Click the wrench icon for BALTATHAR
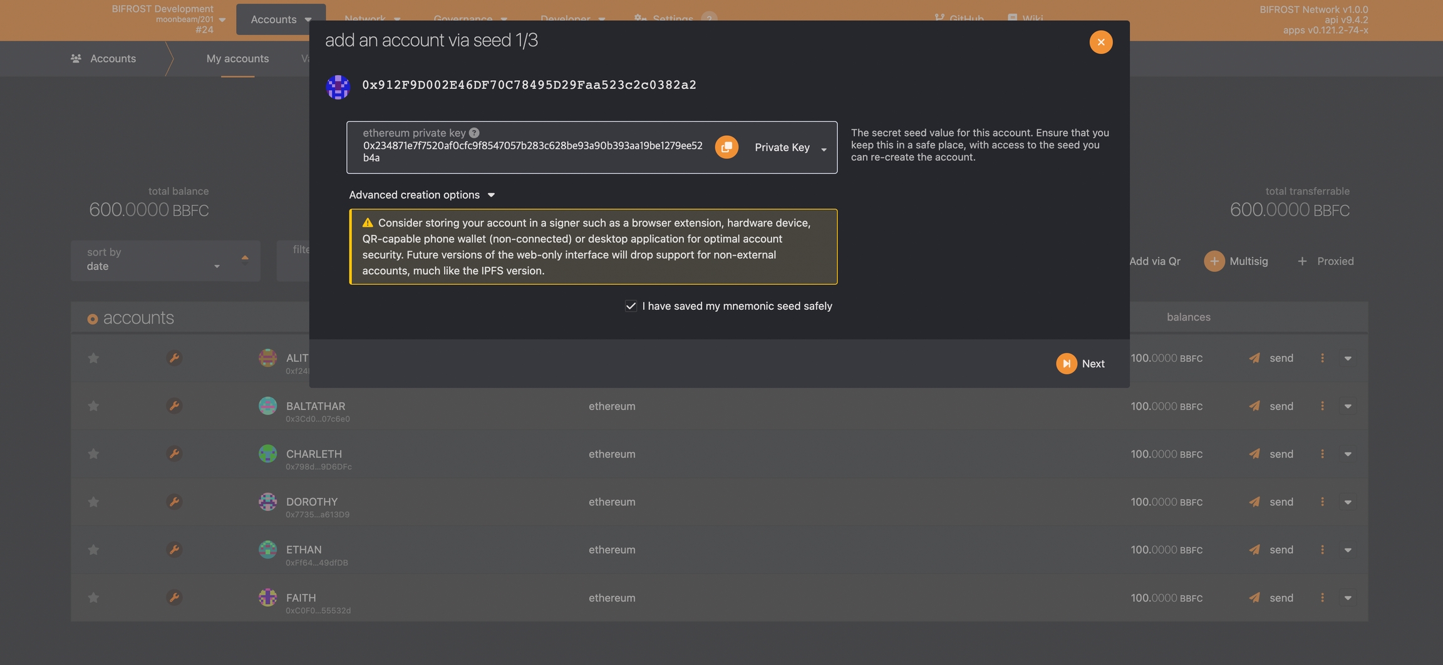This screenshot has height=665, width=1443. click(x=174, y=406)
